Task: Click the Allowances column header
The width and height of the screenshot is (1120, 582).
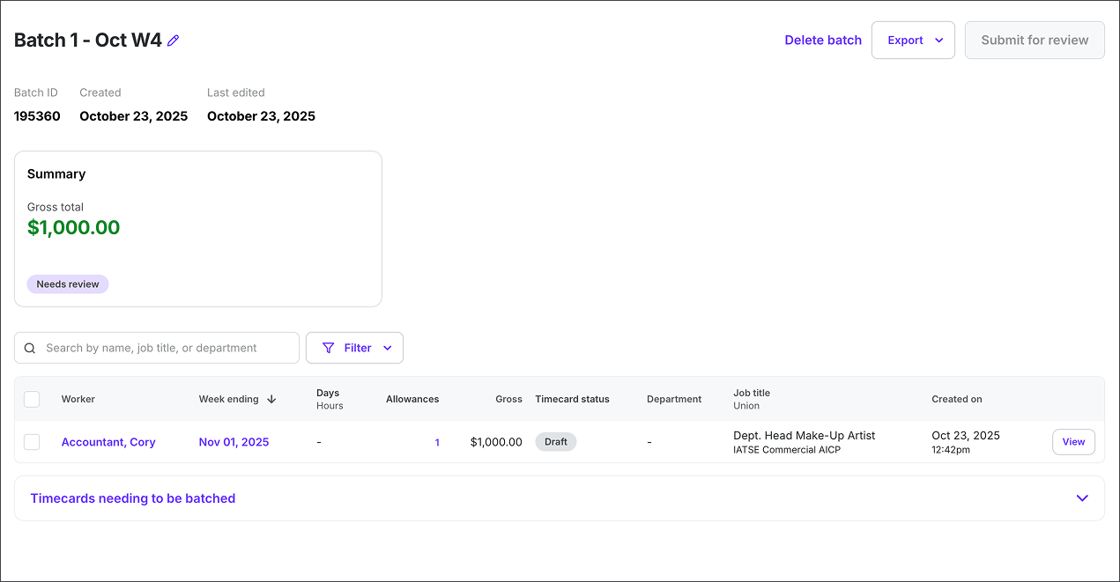Action: (412, 399)
